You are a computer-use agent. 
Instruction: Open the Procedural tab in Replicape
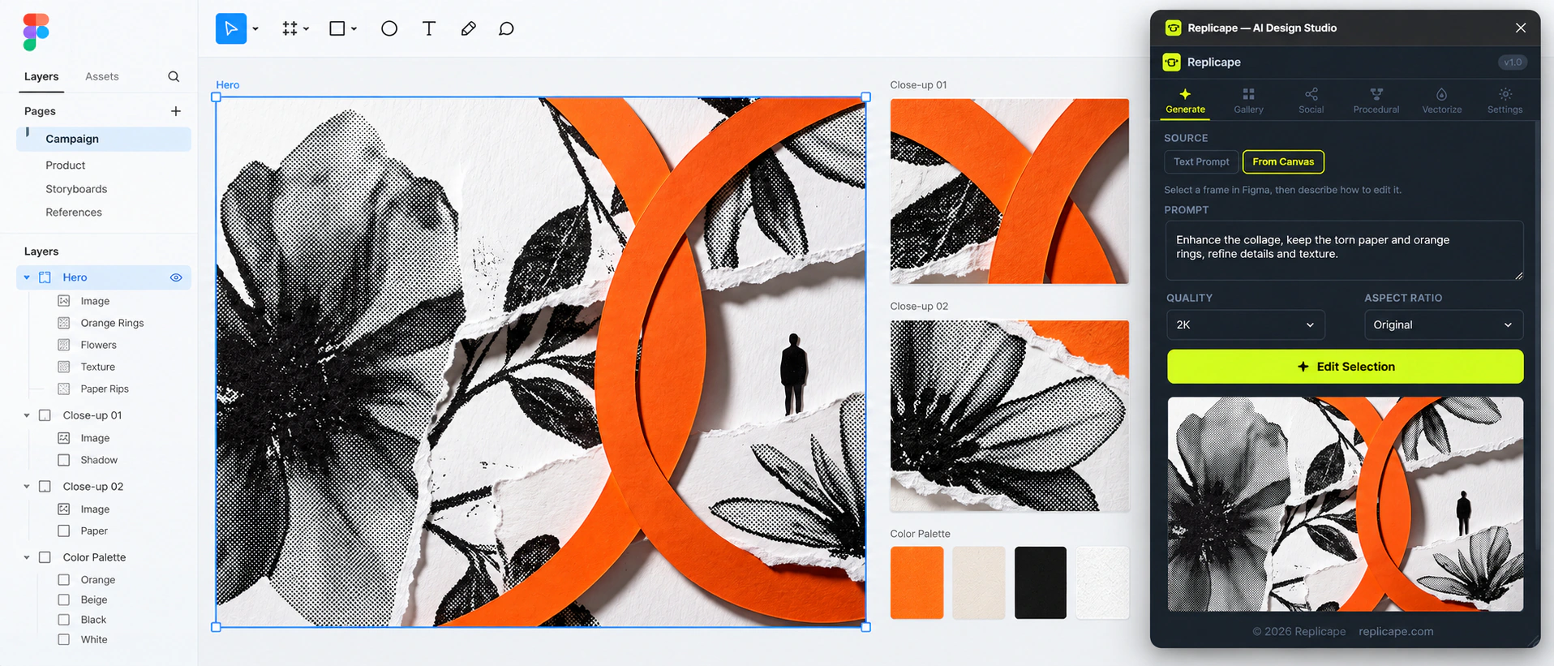(x=1376, y=101)
